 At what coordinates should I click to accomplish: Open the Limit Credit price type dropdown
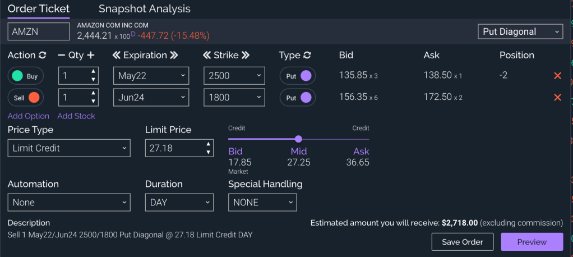pyautogui.click(x=69, y=148)
